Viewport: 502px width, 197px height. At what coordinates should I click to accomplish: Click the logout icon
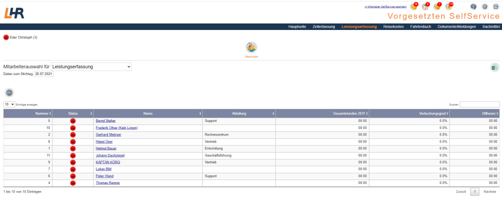tap(496, 6)
